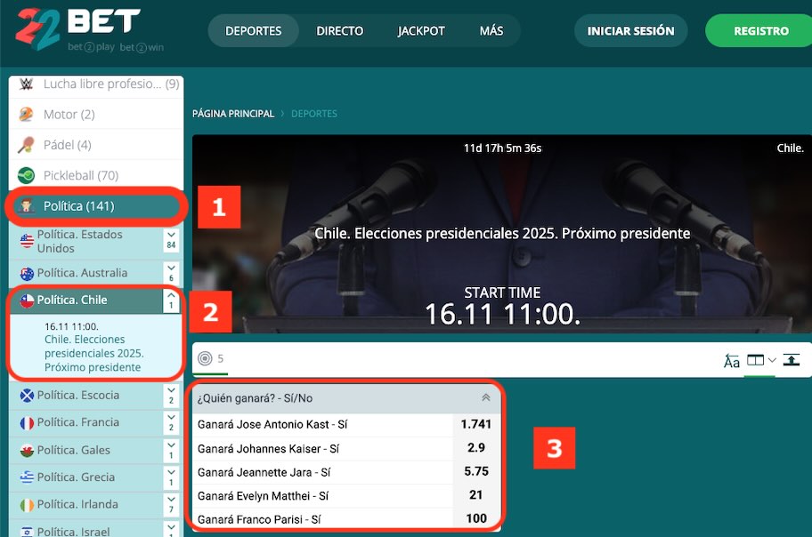Viewport: 812px width, 537px height.
Task: Select the Pickleball ball icon
Action: tap(27, 175)
